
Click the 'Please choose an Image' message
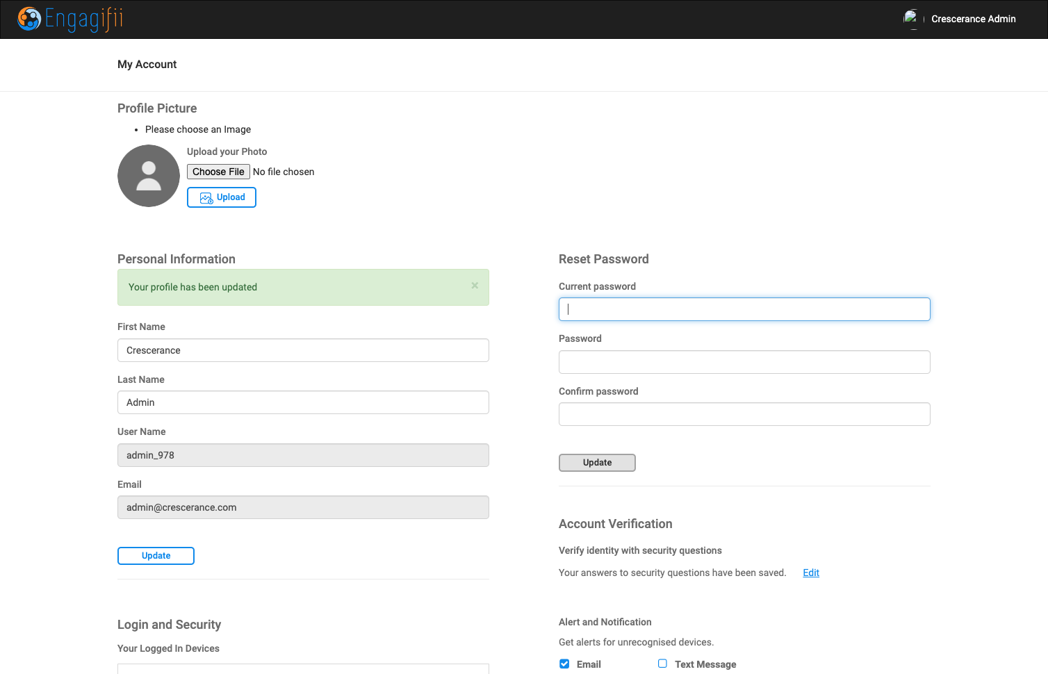(x=198, y=129)
